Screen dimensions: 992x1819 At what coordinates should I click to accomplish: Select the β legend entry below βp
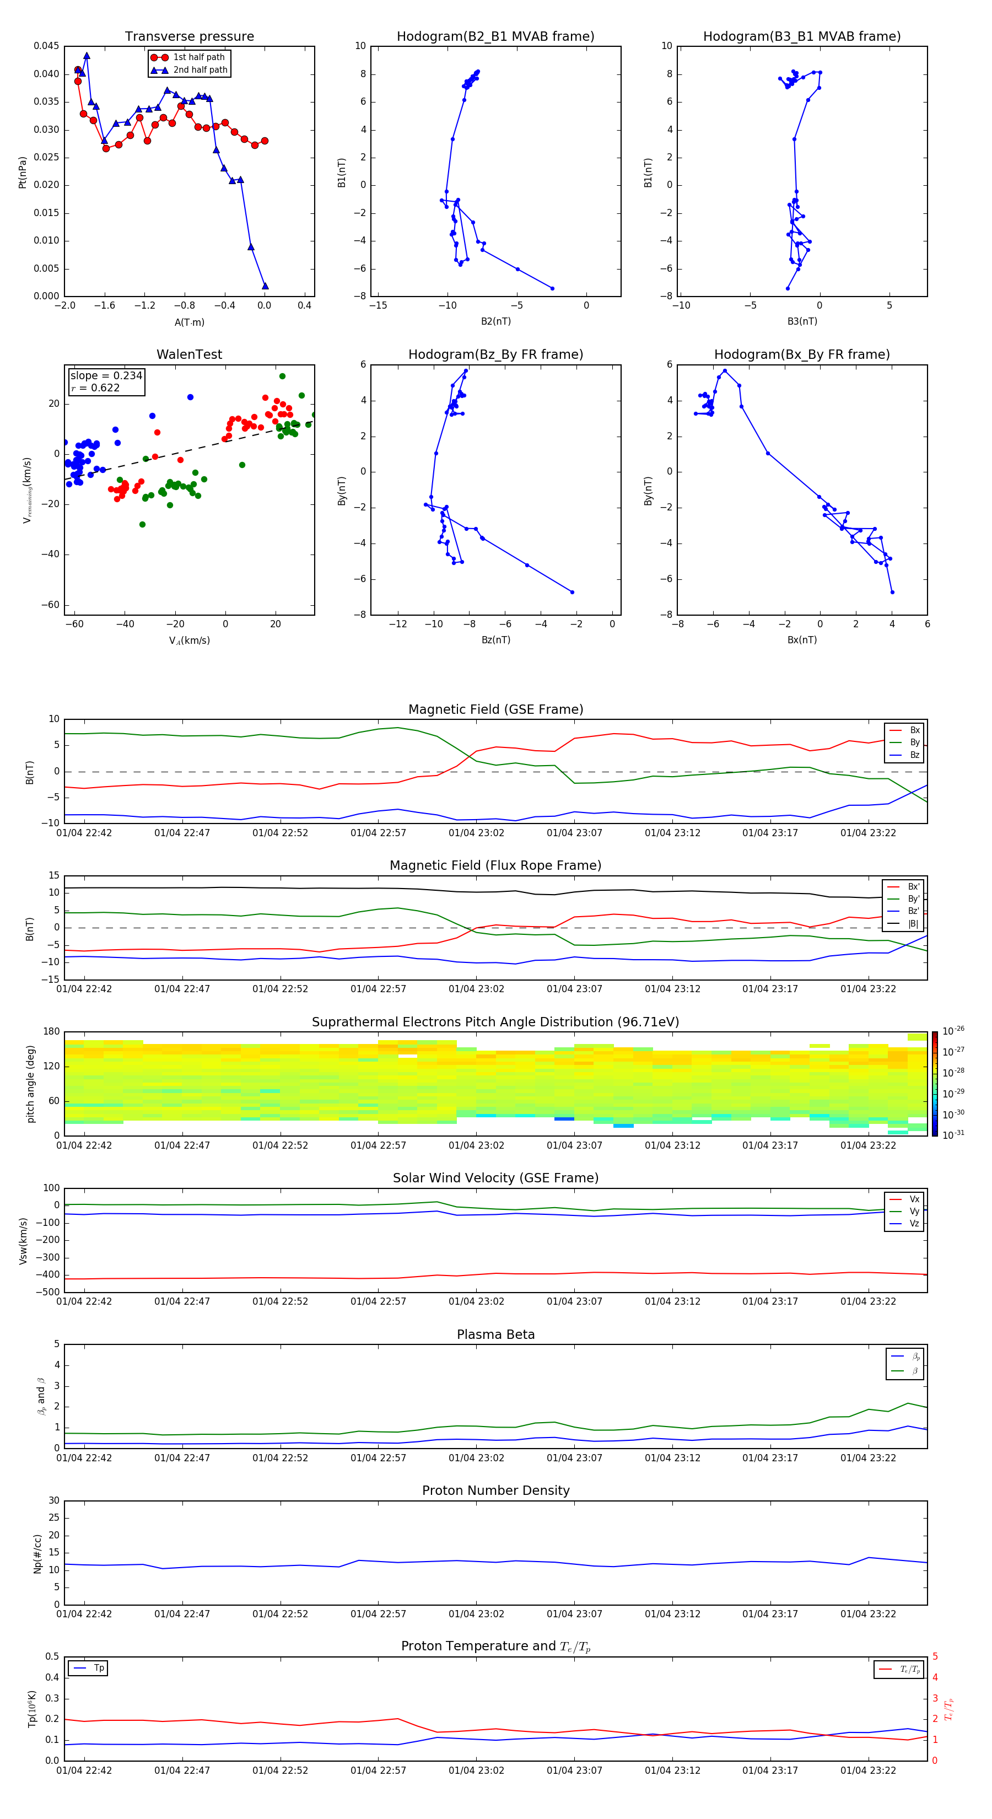pyautogui.click(x=905, y=1371)
